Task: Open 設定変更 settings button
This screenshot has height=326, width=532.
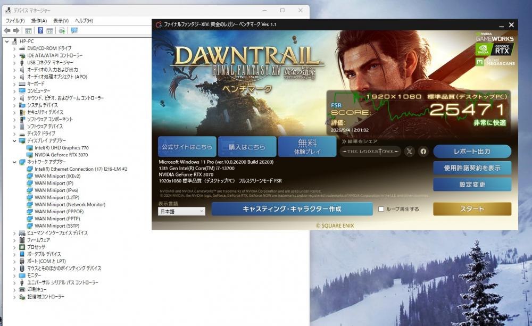Action: [472, 185]
